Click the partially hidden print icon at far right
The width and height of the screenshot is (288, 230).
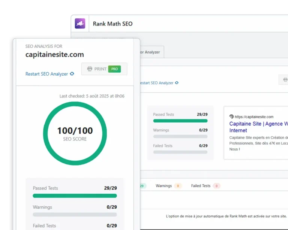click(x=285, y=79)
